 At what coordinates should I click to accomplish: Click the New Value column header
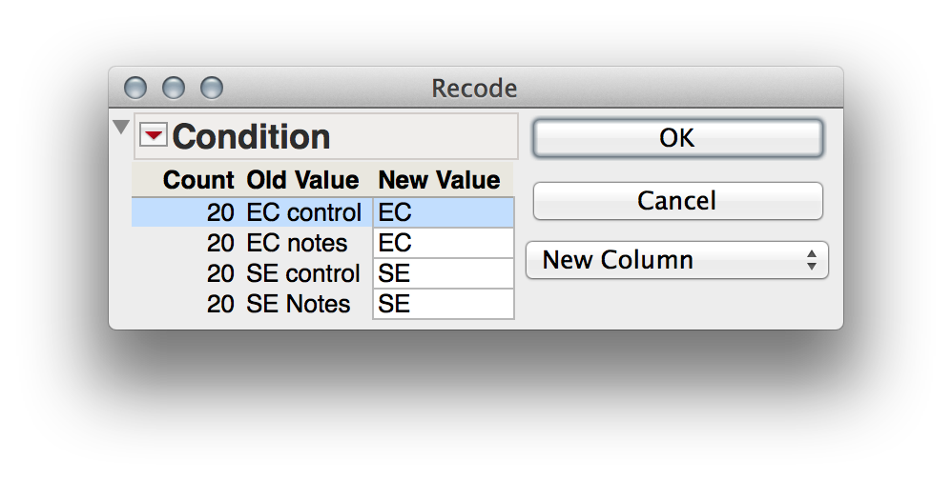pyautogui.click(x=440, y=180)
